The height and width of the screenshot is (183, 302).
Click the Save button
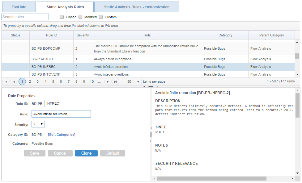(x=35, y=153)
